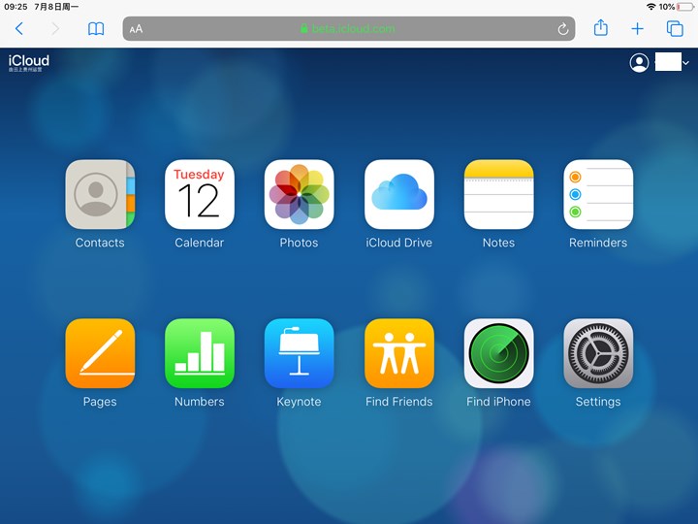The height and width of the screenshot is (524, 698).
Task: Launch the Numbers app icon
Action: click(x=200, y=353)
